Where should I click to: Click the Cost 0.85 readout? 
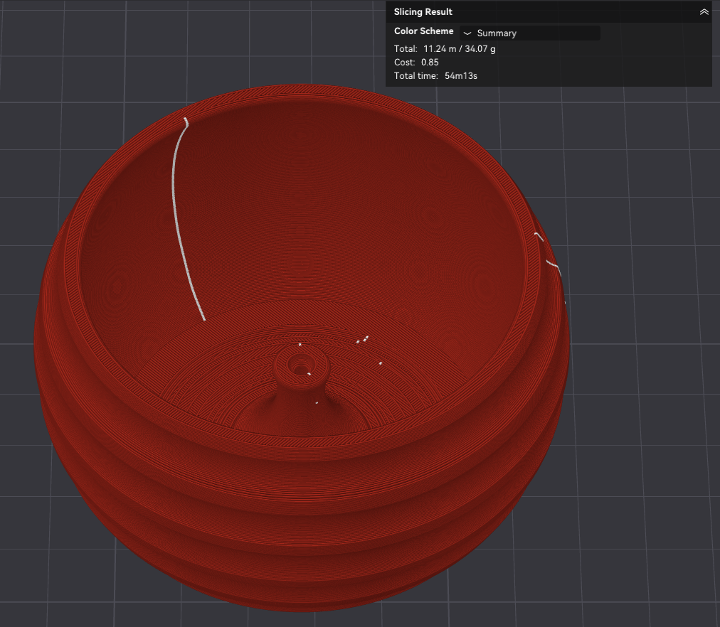tap(416, 63)
